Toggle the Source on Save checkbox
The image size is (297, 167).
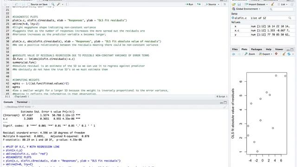29,4
